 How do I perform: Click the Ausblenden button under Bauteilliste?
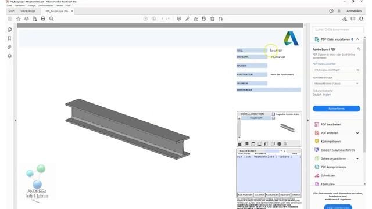click(272, 195)
